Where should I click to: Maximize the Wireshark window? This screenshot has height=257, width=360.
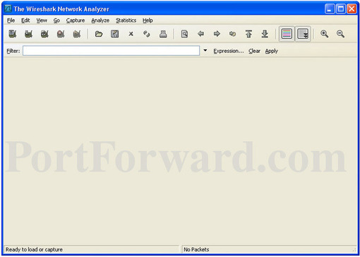tap(341, 9)
